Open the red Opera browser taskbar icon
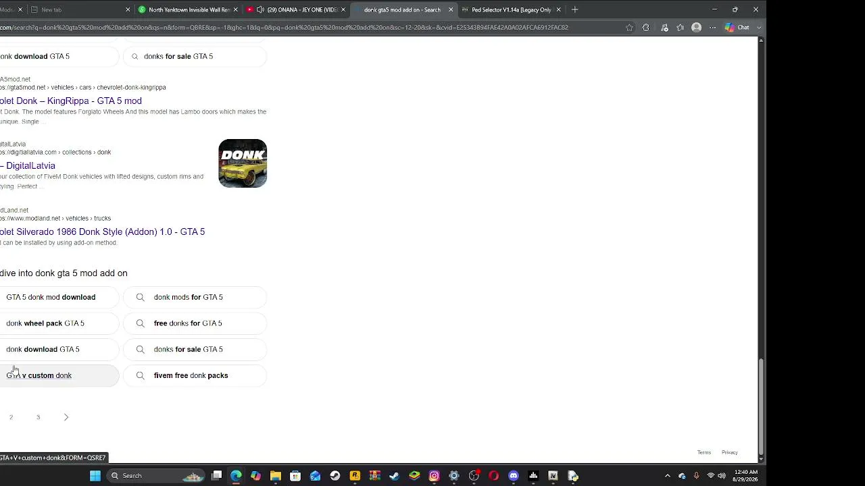The image size is (865, 486). 493,476
